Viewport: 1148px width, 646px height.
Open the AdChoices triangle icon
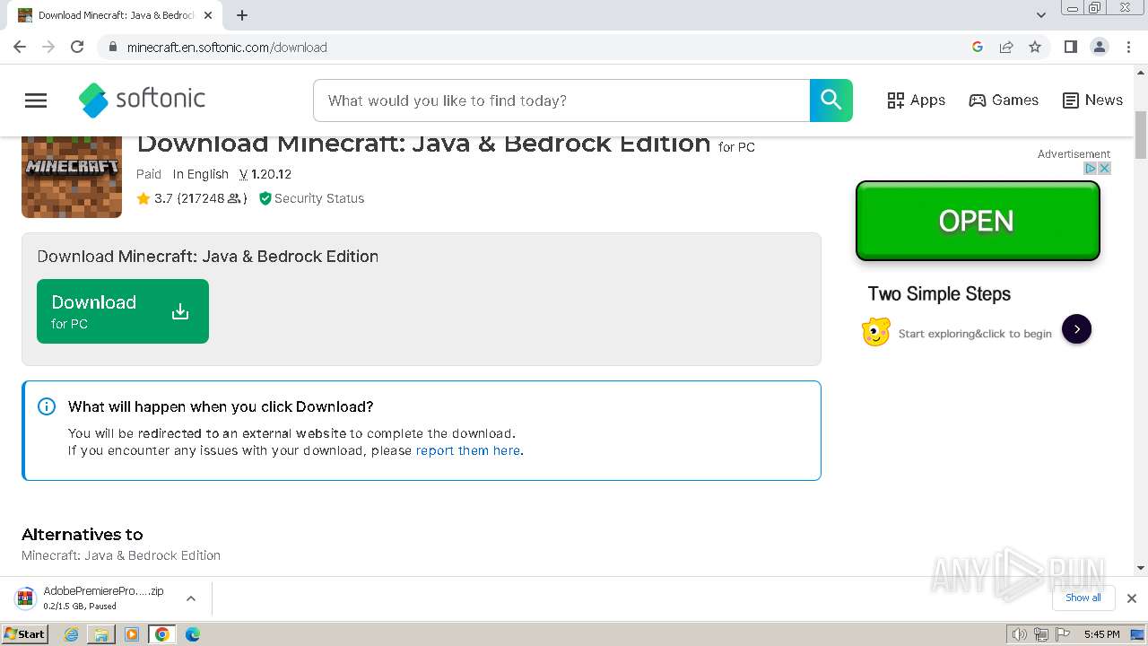(1091, 168)
